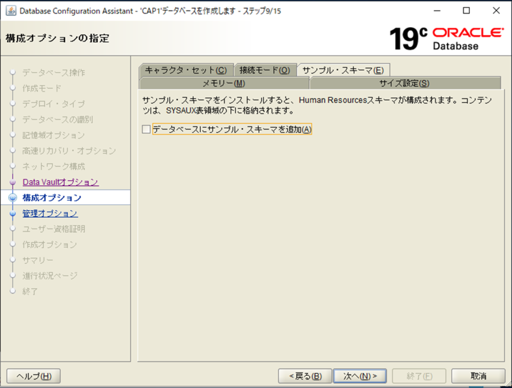
Task: Open the サイズ設定 tab
Action: tap(404, 83)
